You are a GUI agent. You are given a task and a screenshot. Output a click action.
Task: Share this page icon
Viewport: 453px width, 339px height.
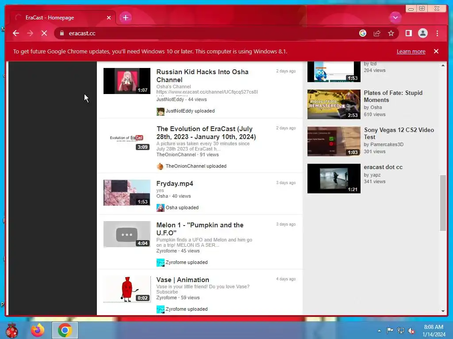[377, 33]
